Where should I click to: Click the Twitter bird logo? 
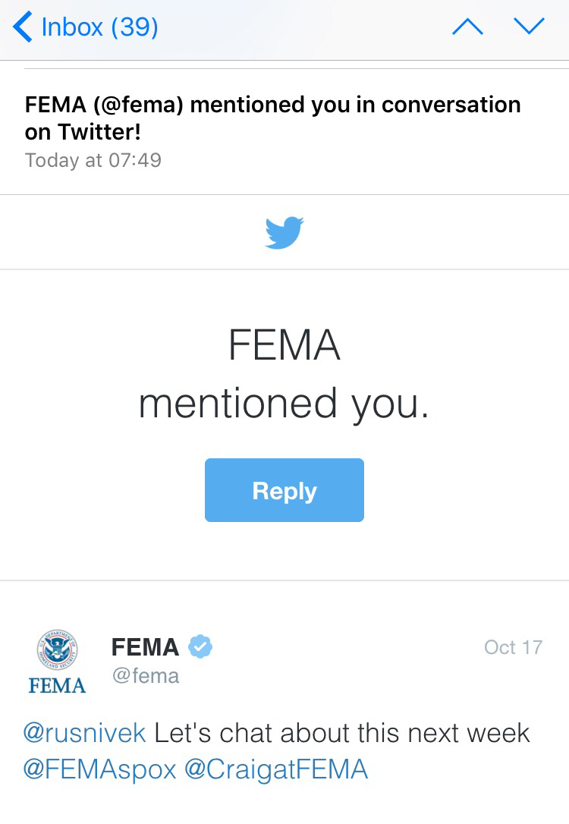click(x=284, y=233)
